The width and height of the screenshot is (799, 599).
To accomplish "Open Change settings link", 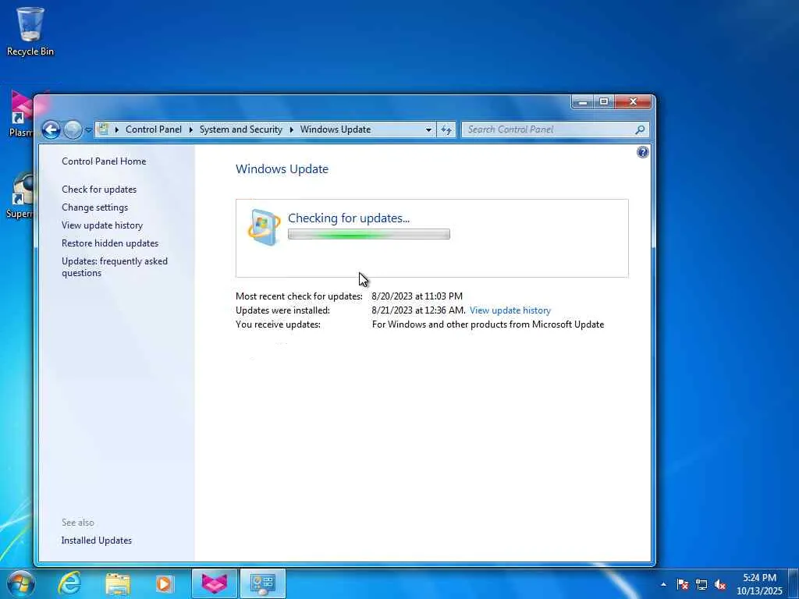I will tap(94, 207).
